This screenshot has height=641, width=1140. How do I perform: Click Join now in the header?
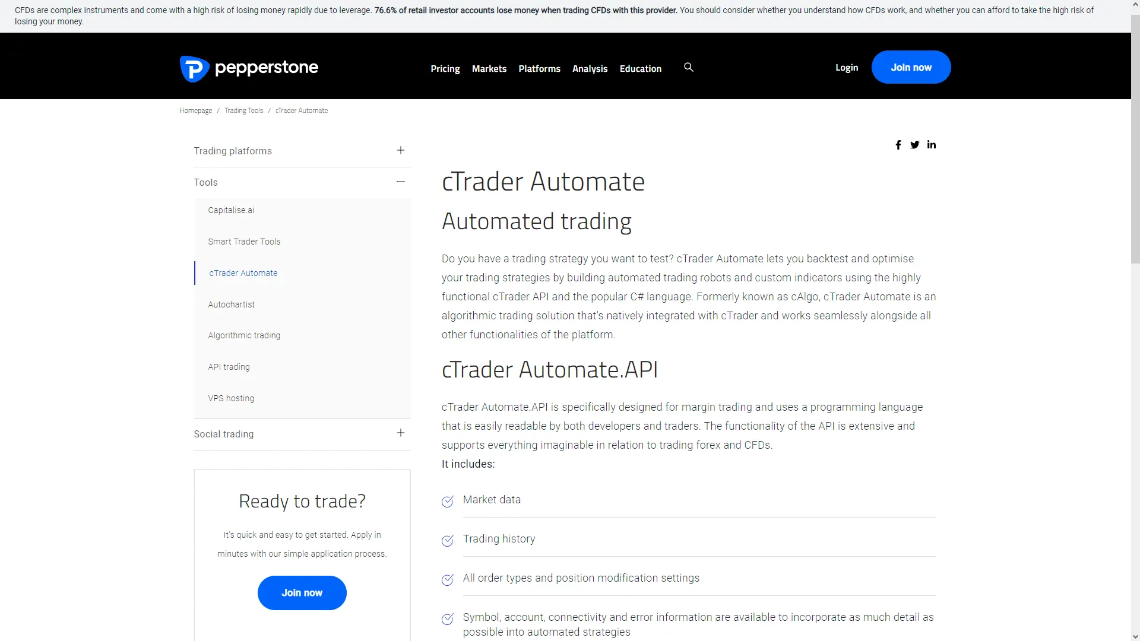pyautogui.click(x=911, y=67)
